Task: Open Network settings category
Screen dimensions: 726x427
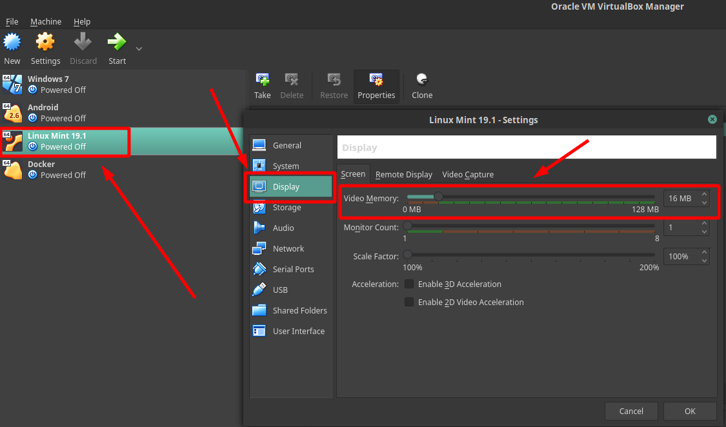Action: [291, 248]
